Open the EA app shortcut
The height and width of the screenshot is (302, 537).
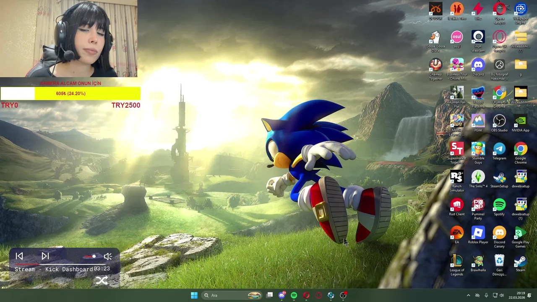[457, 235]
